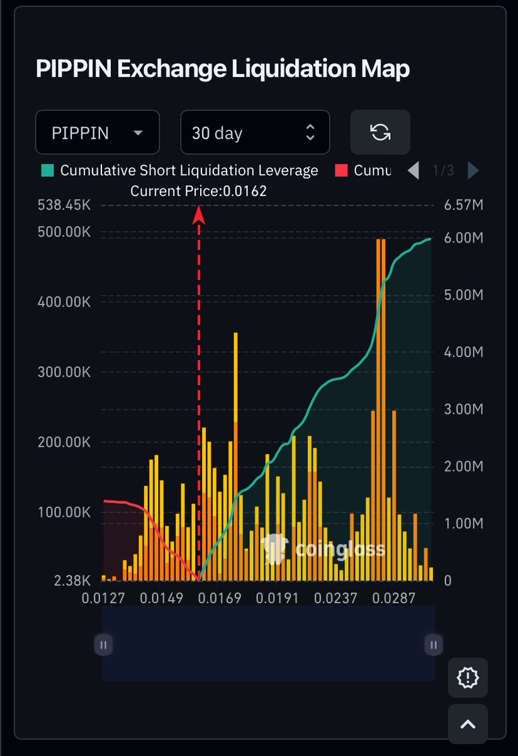518x756 pixels.
Task: Click the 300.00K left axis value
Action: click(x=65, y=372)
